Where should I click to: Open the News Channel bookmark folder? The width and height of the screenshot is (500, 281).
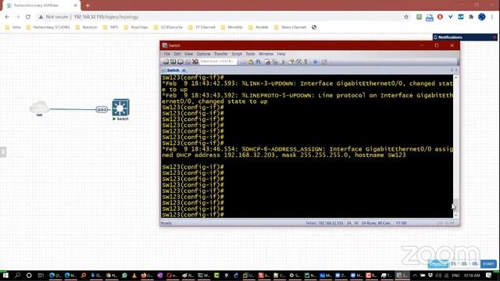tap(290, 27)
